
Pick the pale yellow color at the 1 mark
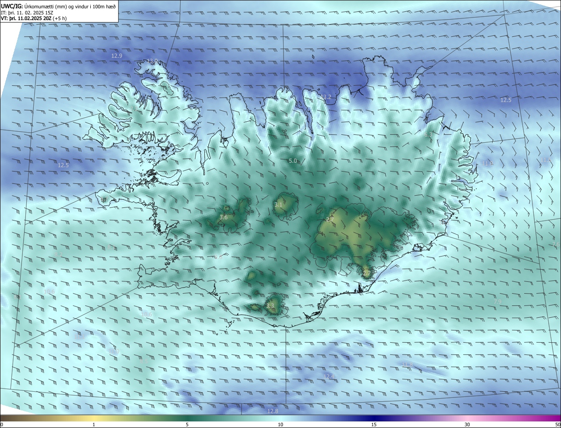pos(94,418)
